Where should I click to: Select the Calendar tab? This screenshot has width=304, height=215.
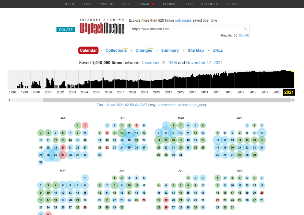[x=88, y=50]
